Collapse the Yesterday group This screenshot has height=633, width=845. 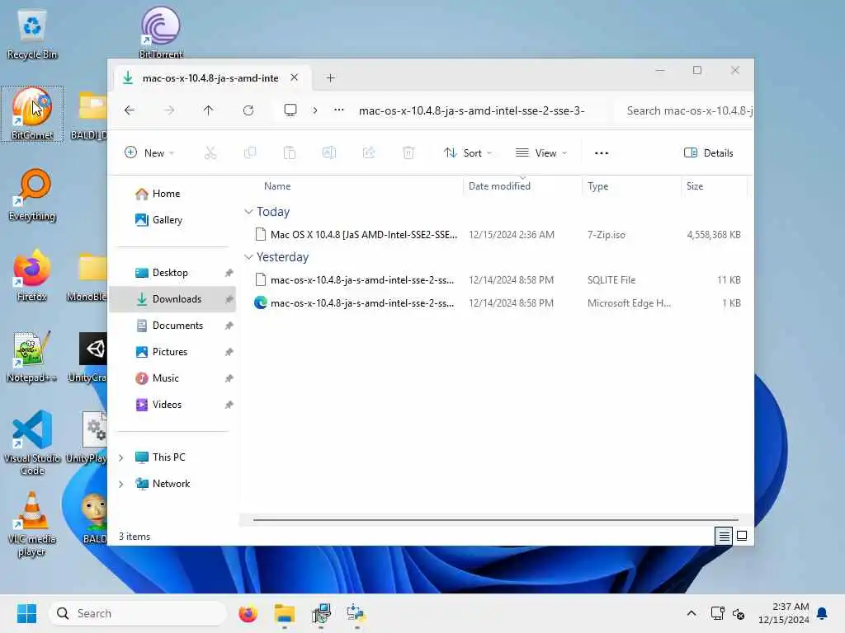(248, 257)
